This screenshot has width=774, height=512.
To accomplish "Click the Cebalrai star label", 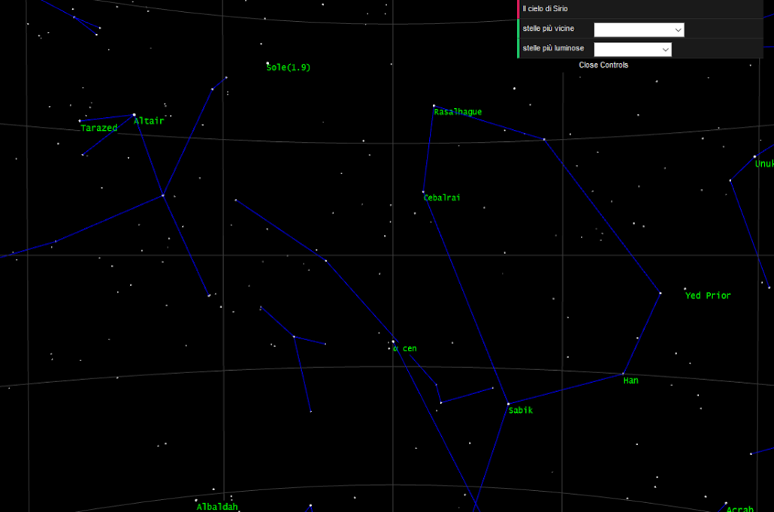I will click(442, 197).
